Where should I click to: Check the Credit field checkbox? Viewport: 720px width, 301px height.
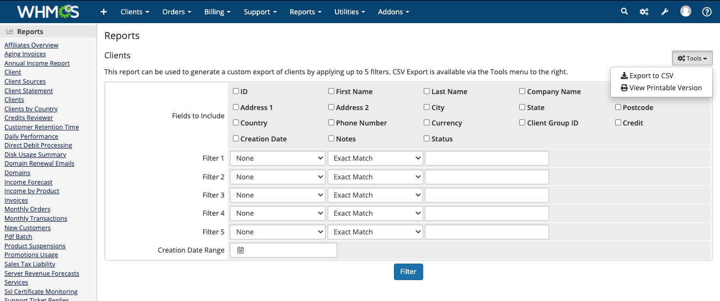click(x=618, y=123)
